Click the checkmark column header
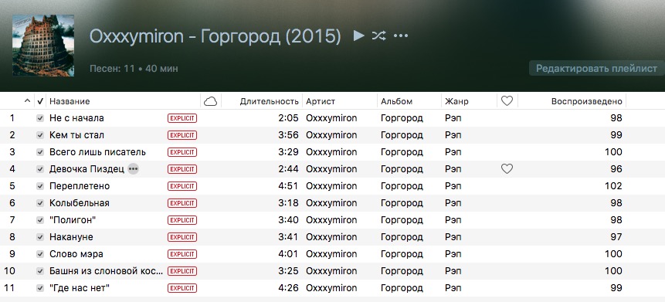 tap(40, 101)
